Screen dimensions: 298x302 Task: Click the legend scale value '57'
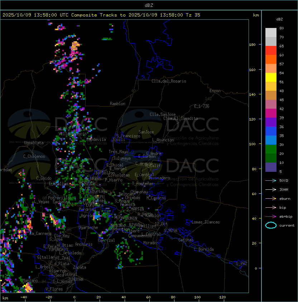(282, 64)
